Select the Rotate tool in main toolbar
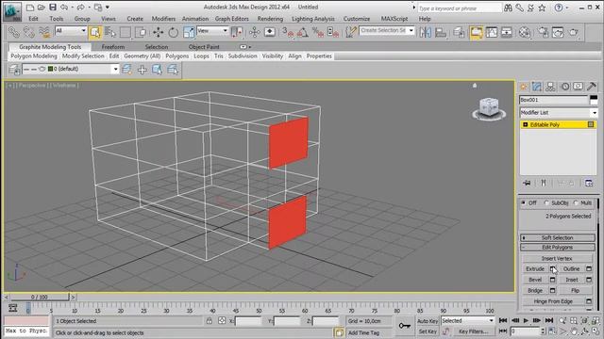The width and height of the screenshot is (604, 339). pyautogui.click(x=174, y=32)
